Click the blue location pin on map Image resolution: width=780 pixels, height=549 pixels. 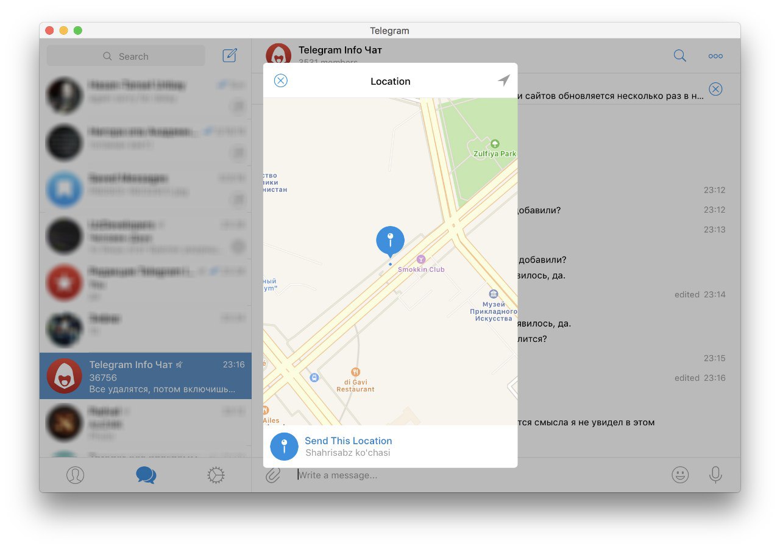coord(391,241)
